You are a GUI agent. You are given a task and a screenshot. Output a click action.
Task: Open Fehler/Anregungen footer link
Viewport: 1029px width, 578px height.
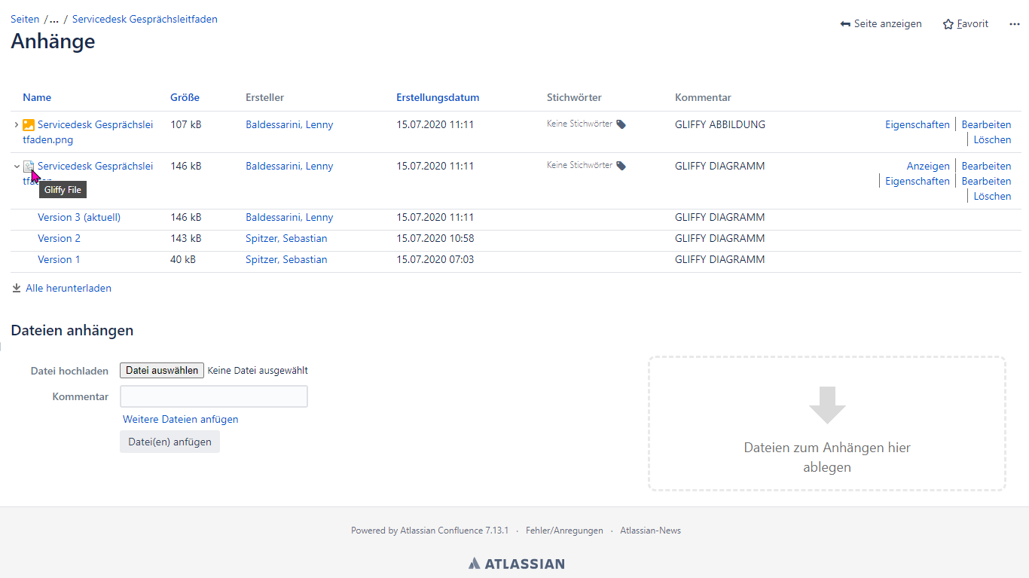(564, 531)
